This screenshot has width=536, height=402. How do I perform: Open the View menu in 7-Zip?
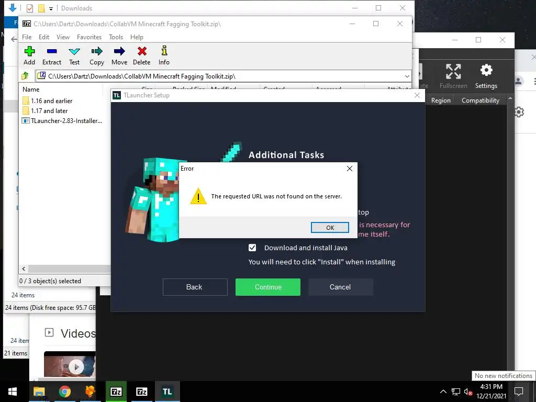click(63, 37)
